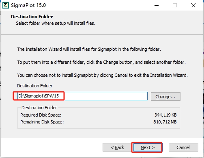Click the 810,712 MB remaining space value

pyautogui.click(x=165, y=122)
